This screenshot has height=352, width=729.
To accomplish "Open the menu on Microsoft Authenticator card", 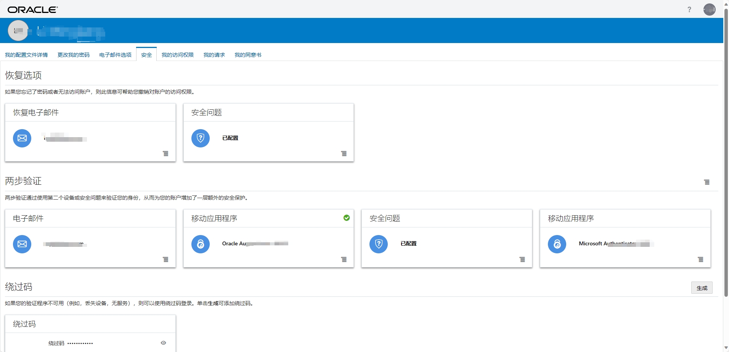I will pos(700,259).
